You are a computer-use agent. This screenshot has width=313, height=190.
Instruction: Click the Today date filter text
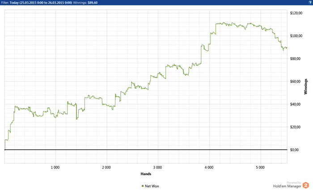41,3
